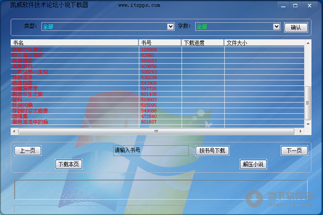Click the 文件大小 column header

[x=264, y=43]
